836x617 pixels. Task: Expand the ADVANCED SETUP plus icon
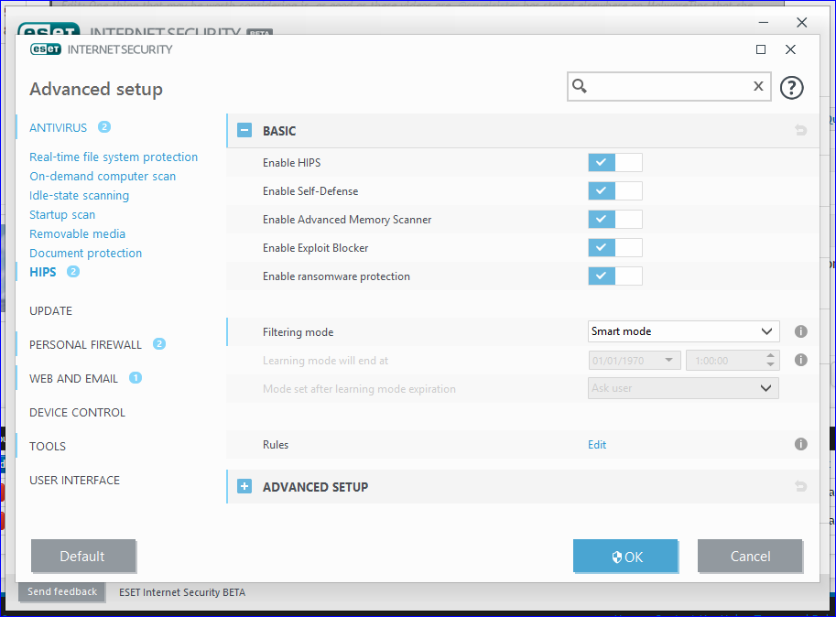pos(244,486)
